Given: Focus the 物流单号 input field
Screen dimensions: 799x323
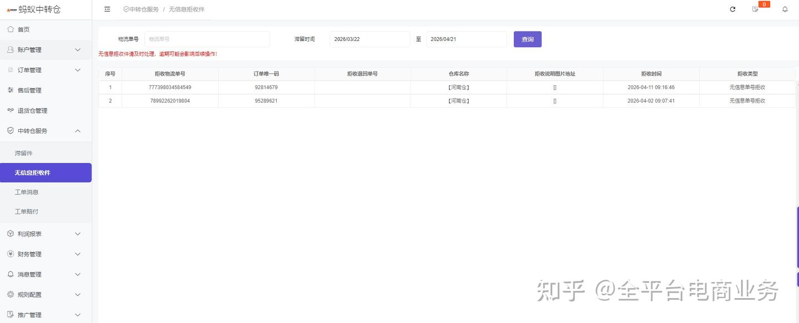Looking at the screenshot, I should click(207, 39).
